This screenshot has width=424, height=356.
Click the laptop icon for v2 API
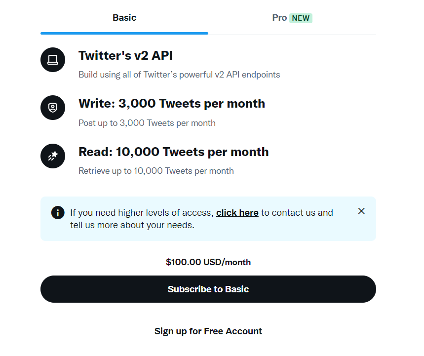(53, 60)
